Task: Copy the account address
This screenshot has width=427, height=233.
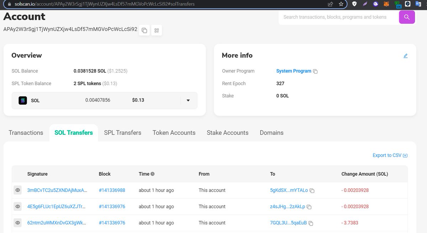Action: tap(144, 30)
